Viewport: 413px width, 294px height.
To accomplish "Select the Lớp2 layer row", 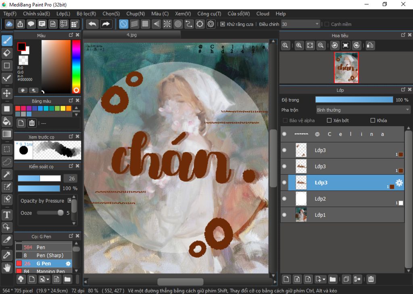I will (x=342, y=199).
